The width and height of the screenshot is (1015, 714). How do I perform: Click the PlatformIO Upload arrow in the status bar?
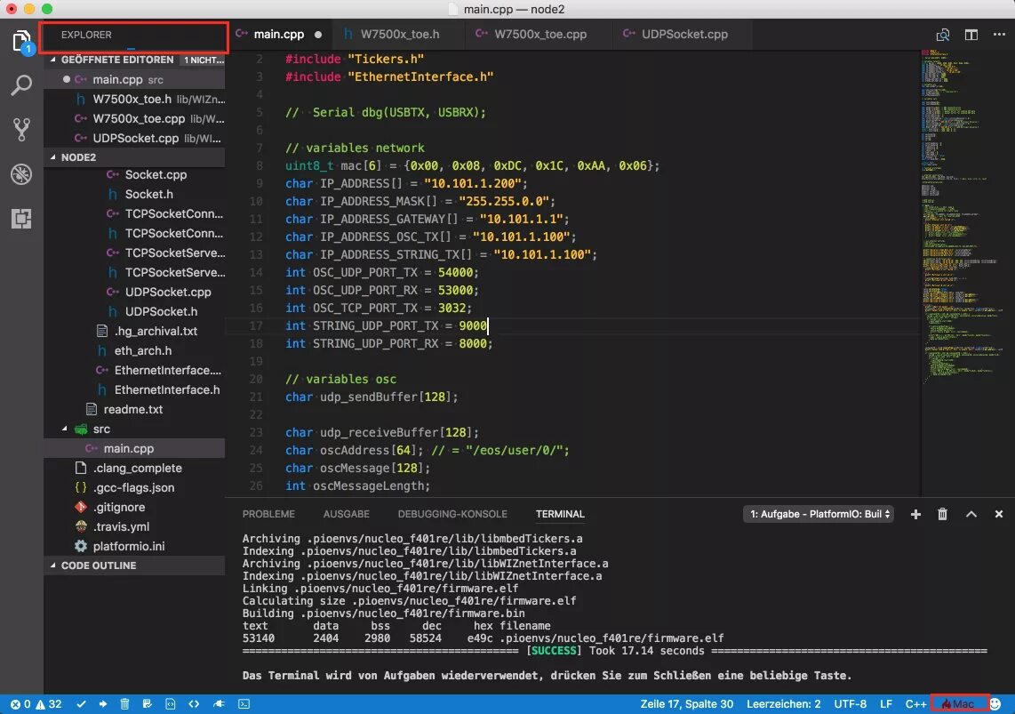click(103, 703)
